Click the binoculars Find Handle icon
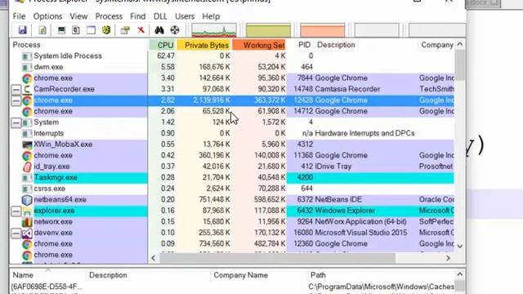Screen dimensions: 523x294 pos(159,30)
